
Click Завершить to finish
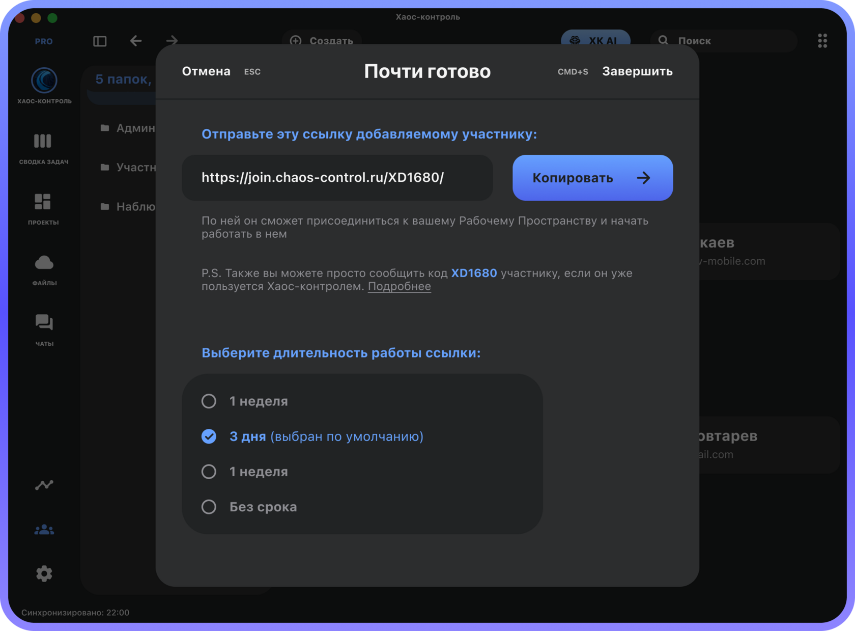(x=637, y=71)
